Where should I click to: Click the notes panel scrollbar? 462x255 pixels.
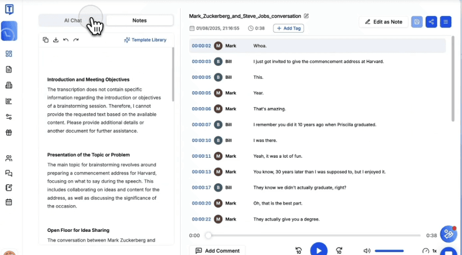click(x=173, y=75)
